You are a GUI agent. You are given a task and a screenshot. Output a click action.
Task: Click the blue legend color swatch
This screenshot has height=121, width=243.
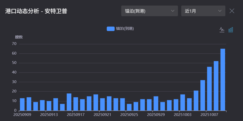[x=110, y=29]
